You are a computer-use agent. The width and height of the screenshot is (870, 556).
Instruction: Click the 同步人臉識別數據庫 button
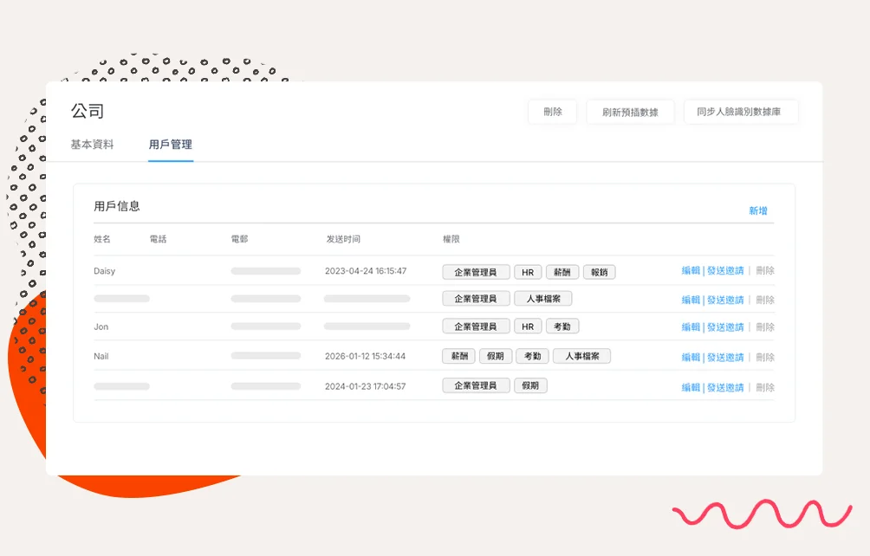[x=740, y=112]
